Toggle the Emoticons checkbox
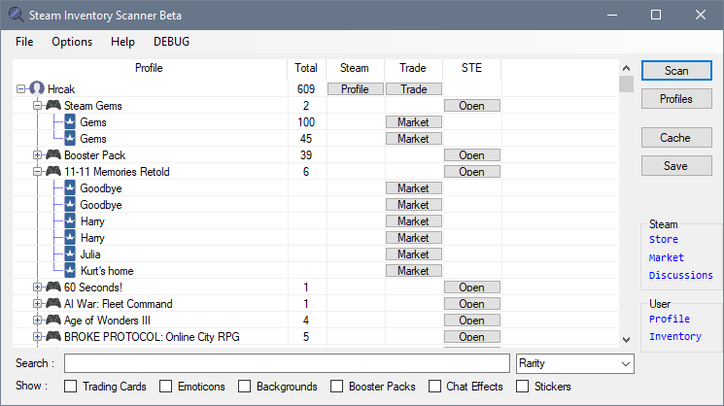 click(166, 387)
